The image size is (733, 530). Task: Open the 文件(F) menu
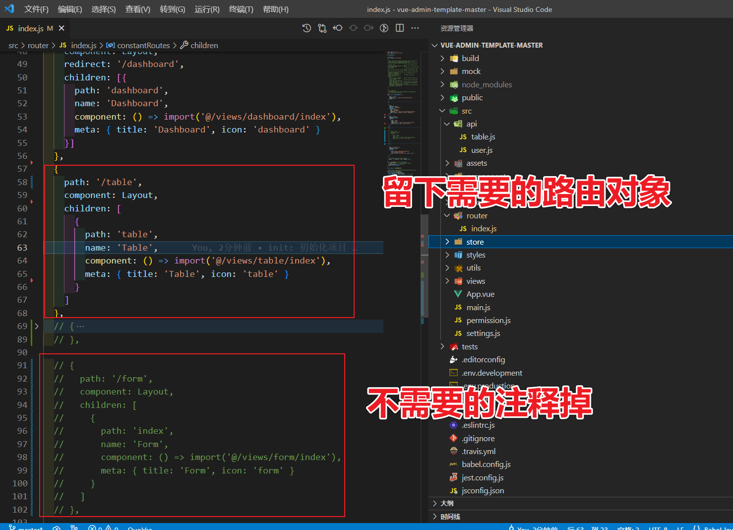(x=36, y=9)
